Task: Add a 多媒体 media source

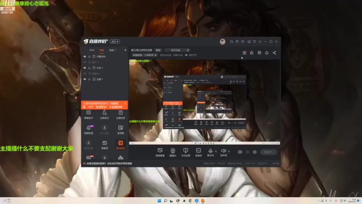Action: click(x=198, y=152)
